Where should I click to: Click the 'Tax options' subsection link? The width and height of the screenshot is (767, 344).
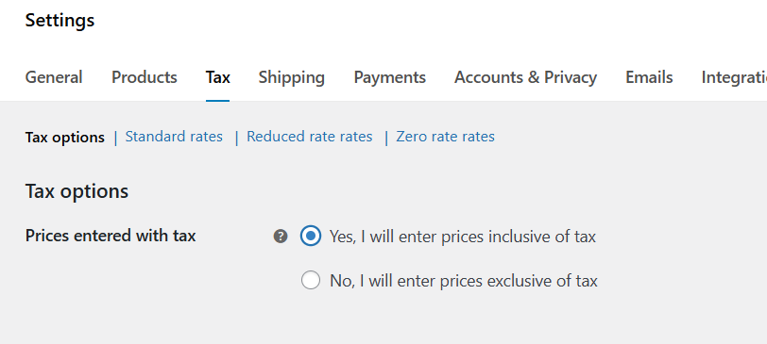click(x=64, y=138)
